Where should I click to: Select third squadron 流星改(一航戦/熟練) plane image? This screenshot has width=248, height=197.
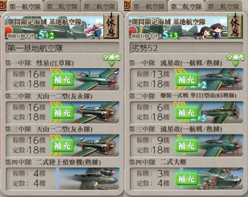(x=220, y=146)
